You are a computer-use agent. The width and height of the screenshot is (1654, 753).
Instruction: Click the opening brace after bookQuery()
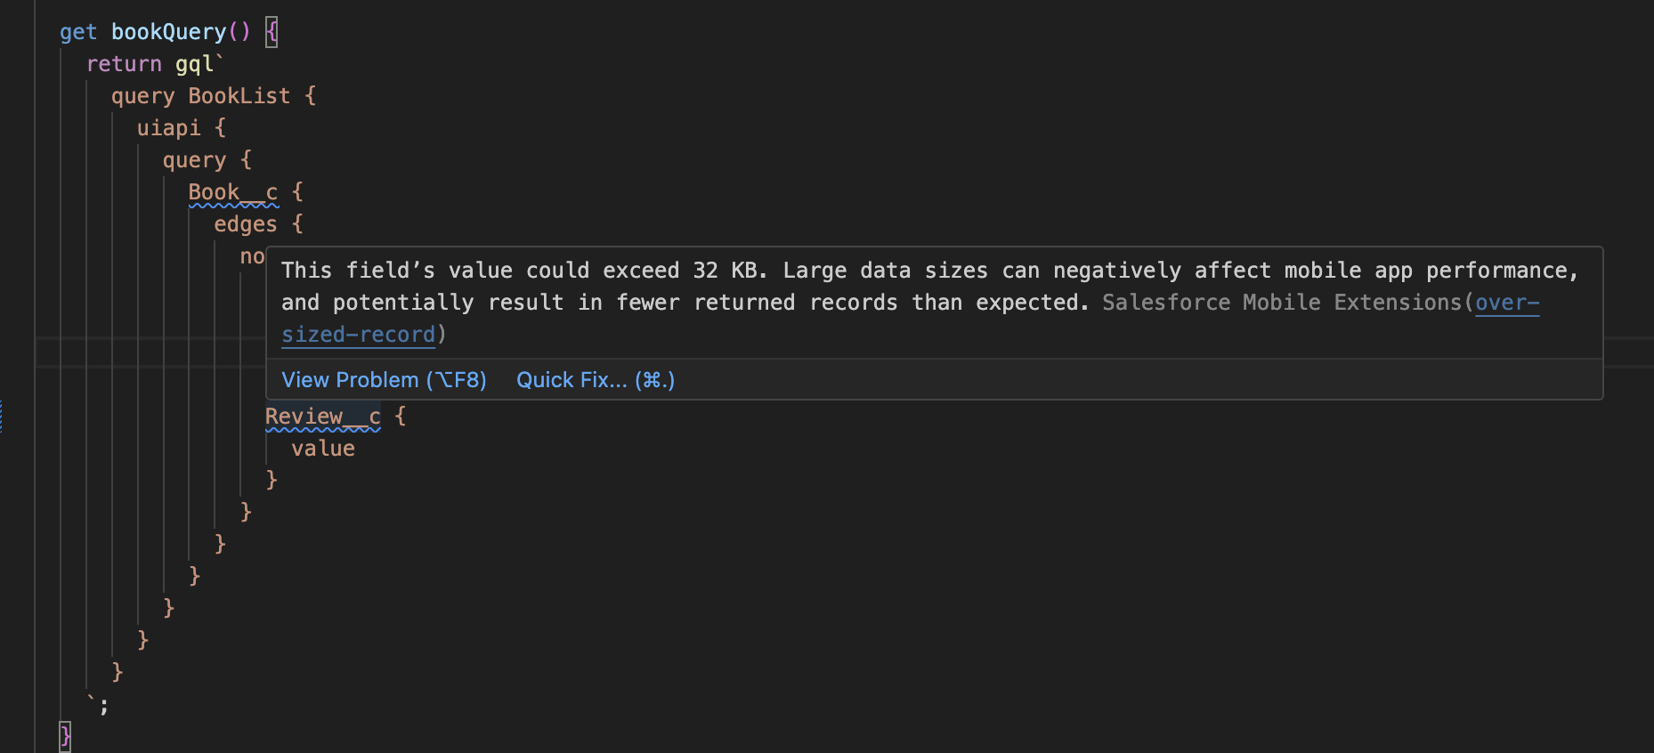point(272,32)
